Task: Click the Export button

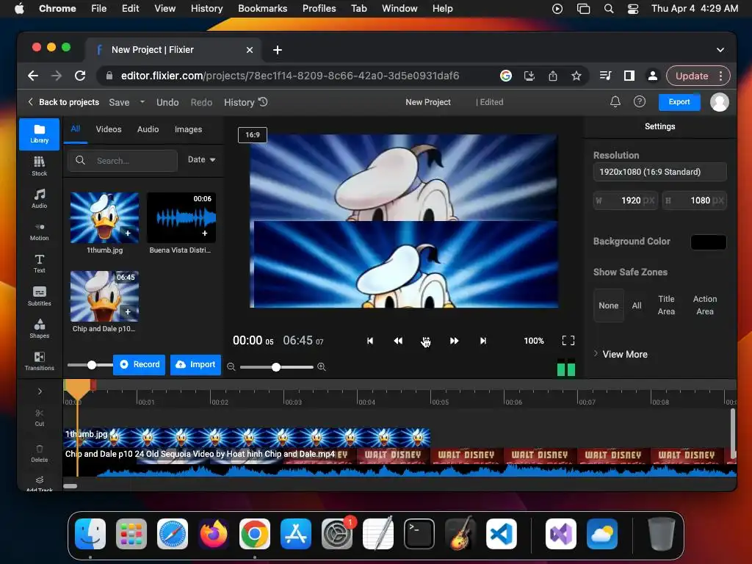Action: click(x=679, y=101)
